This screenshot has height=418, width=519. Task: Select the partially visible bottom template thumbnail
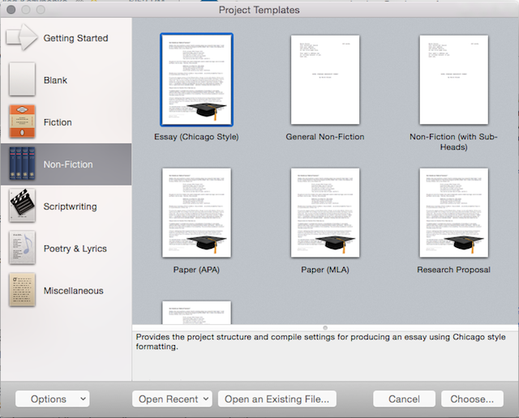coord(196,312)
